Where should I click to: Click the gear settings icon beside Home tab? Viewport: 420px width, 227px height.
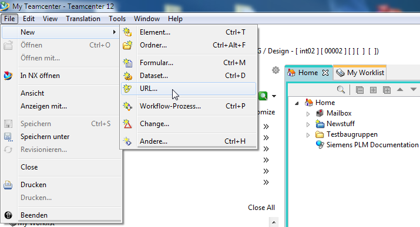click(x=275, y=70)
